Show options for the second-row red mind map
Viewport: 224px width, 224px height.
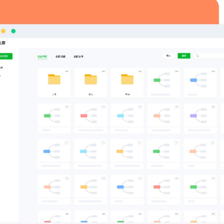click(x=103, y=107)
